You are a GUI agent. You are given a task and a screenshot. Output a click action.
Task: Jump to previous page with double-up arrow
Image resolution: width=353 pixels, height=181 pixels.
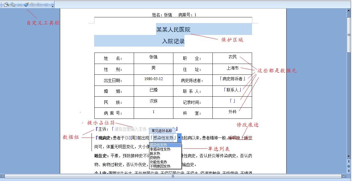[x=349, y=162]
